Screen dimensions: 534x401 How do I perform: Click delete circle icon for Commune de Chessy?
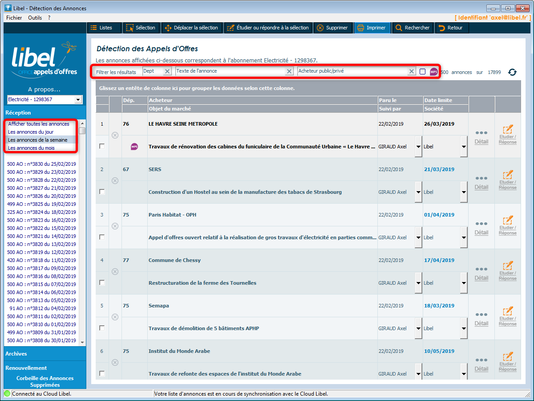115,271
